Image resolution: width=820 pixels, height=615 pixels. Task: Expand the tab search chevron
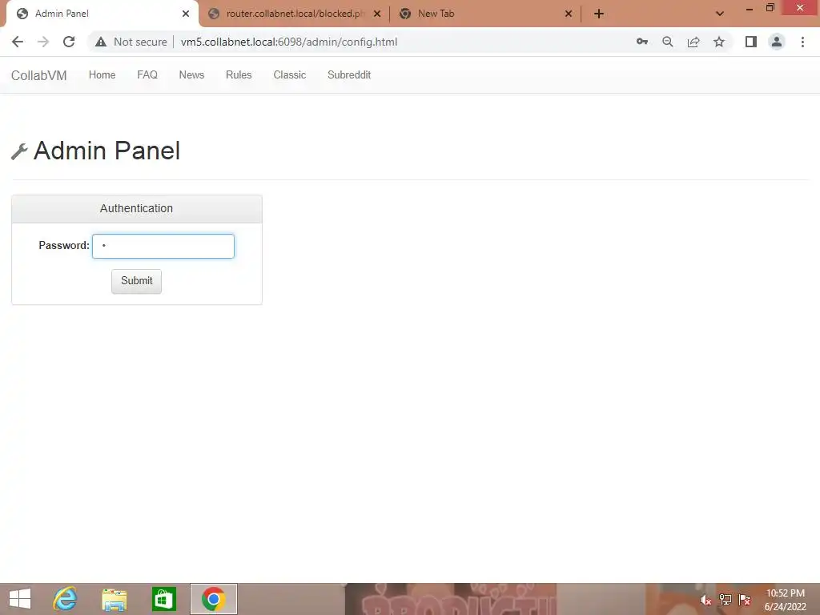click(x=720, y=14)
